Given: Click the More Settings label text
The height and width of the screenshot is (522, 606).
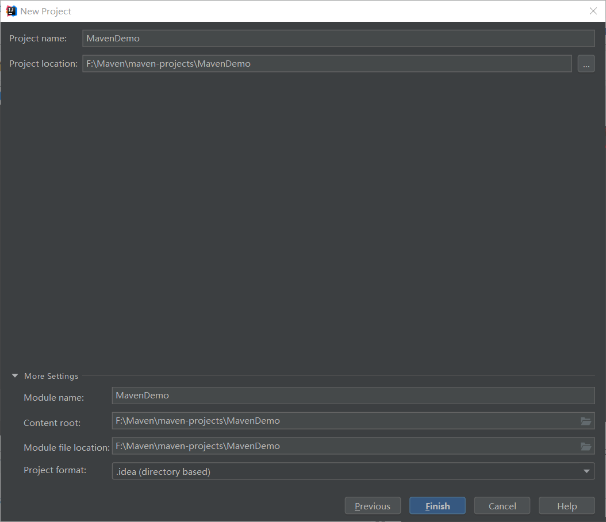Looking at the screenshot, I should [x=51, y=375].
